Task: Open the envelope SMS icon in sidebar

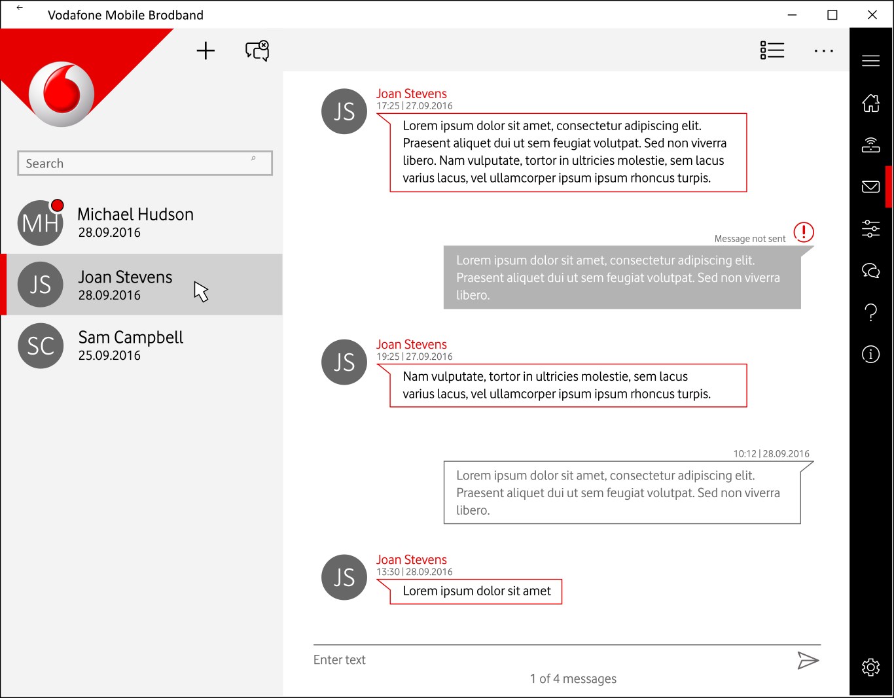Action: [x=870, y=186]
